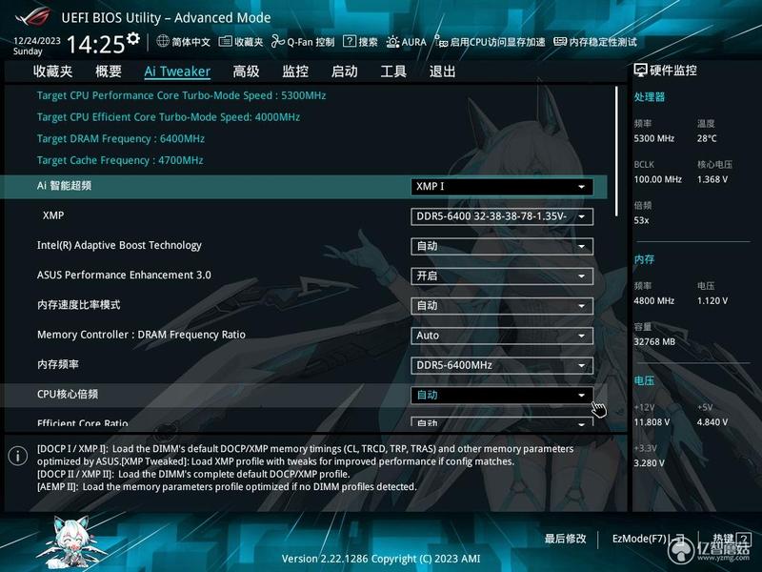Viewport: 762px width, 572px height.
Task: Open the CPU核心倍频 dropdown
Action: [x=502, y=395]
